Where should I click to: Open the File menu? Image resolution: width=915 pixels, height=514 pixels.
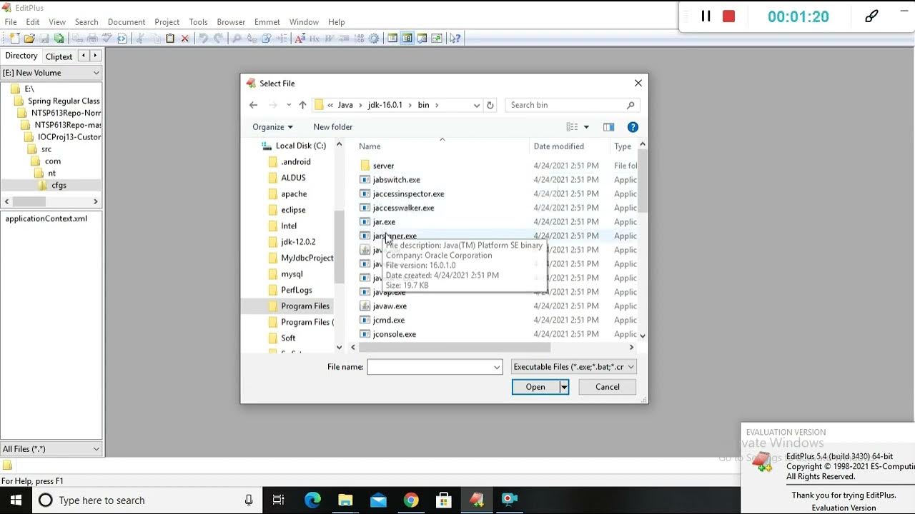(x=11, y=22)
